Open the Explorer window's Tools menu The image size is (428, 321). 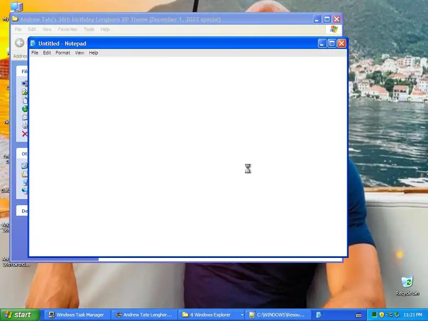[x=89, y=29]
